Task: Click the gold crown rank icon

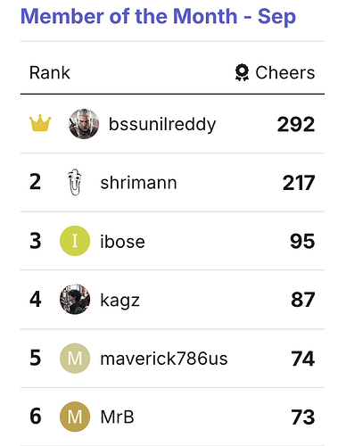Action: (x=40, y=124)
